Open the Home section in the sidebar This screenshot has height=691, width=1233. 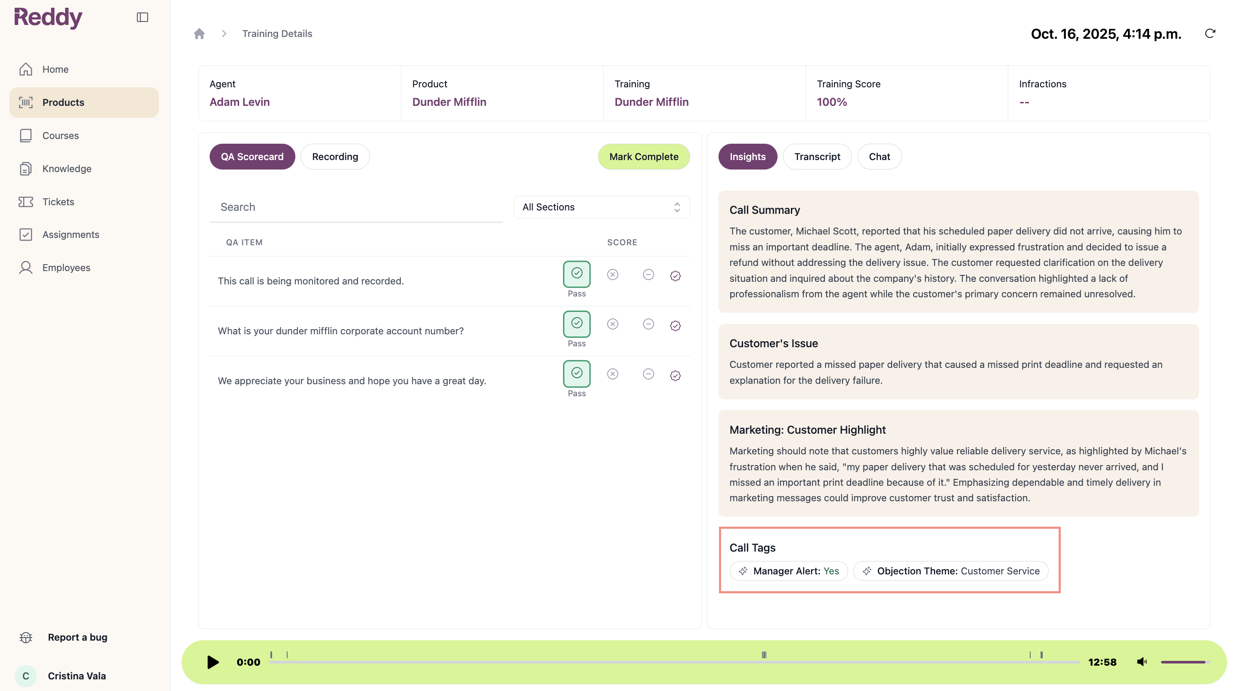tap(55, 69)
